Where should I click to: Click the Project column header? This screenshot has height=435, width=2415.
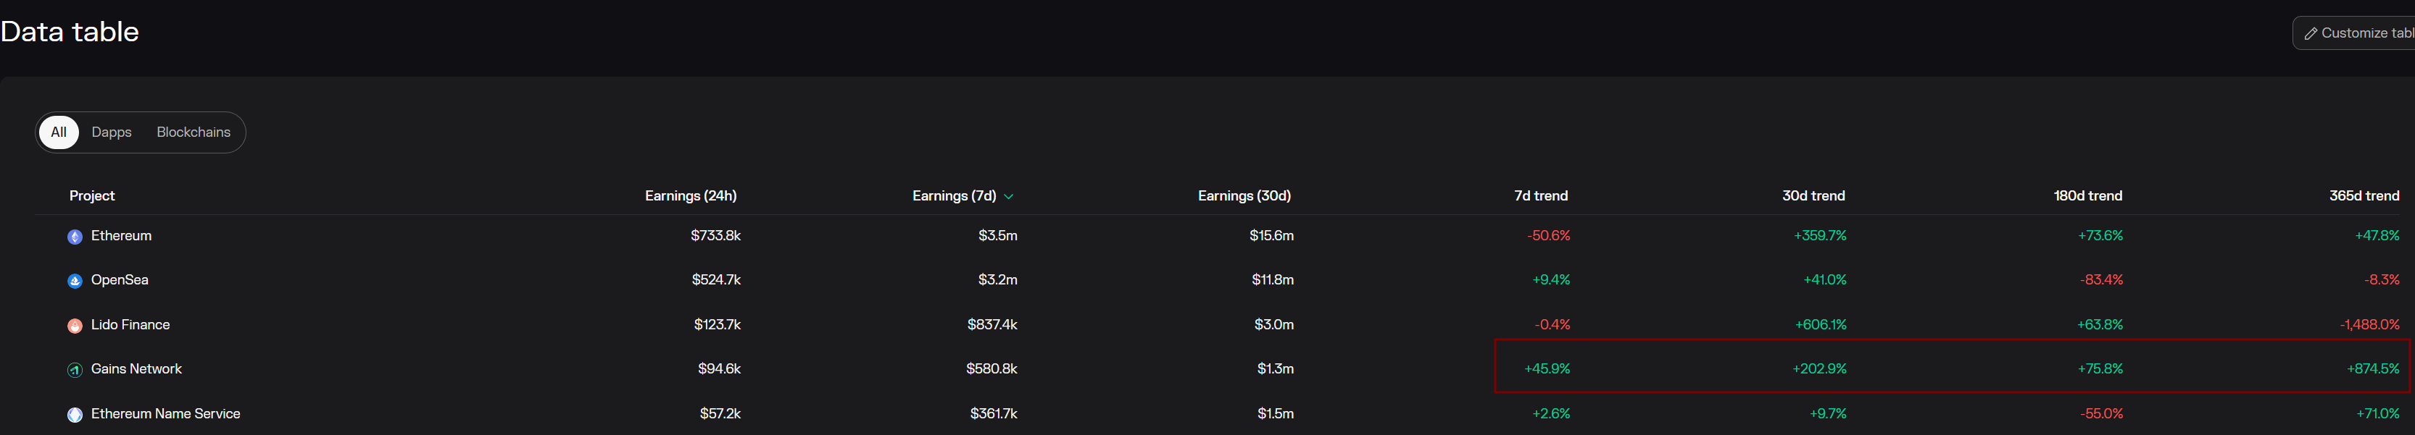coord(92,195)
